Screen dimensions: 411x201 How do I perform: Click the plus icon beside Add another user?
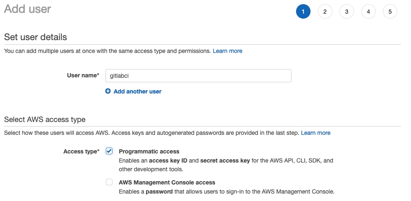(x=108, y=91)
